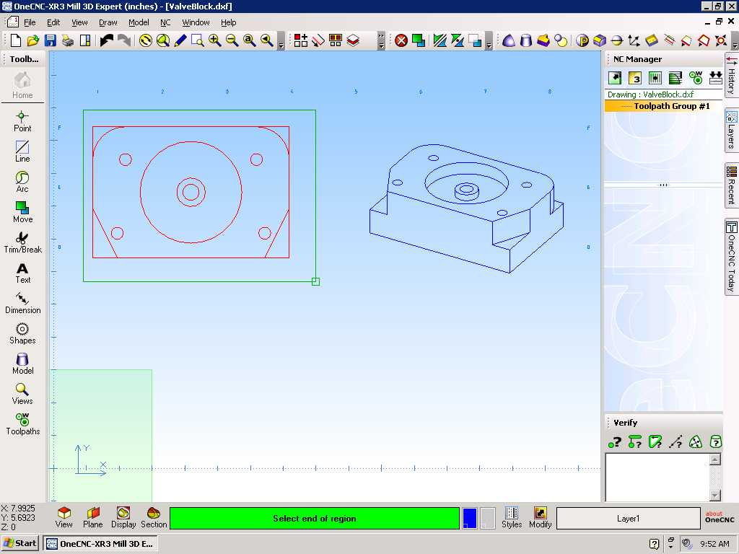The width and height of the screenshot is (739, 554).
Task: Click the Zoom Previous magnifier icon
Action: click(x=267, y=40)
